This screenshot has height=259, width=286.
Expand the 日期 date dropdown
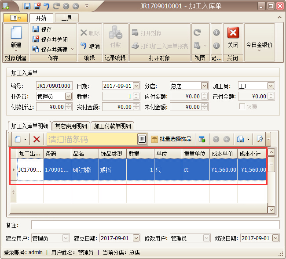point(136,86)
